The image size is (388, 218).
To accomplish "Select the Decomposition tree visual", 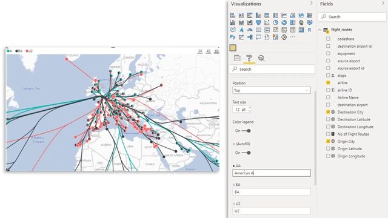I will point(250,37).
